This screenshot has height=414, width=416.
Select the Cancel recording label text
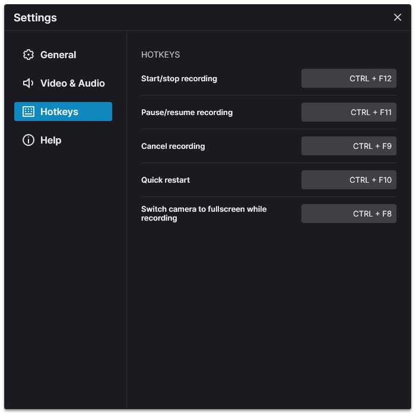point(173,146)
